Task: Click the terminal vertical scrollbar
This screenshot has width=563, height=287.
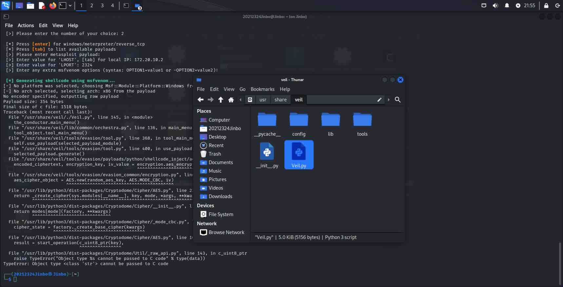Action: pyautogui.click(x=560, y=263)
